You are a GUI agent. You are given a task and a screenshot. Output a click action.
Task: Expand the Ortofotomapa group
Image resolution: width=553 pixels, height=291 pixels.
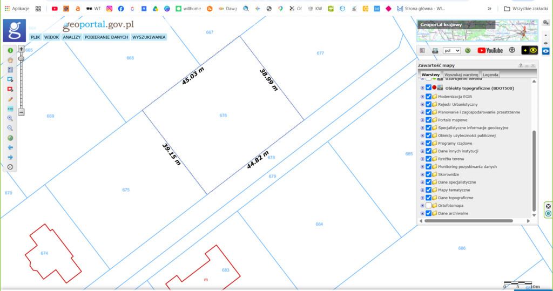(422, 206)
